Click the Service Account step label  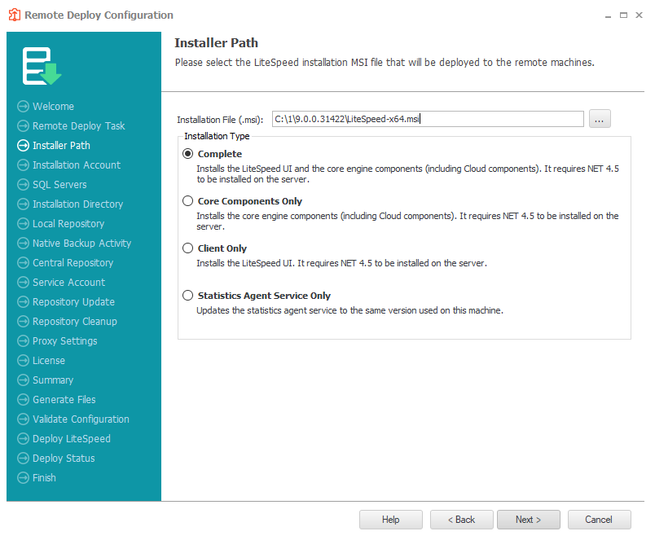69,283
